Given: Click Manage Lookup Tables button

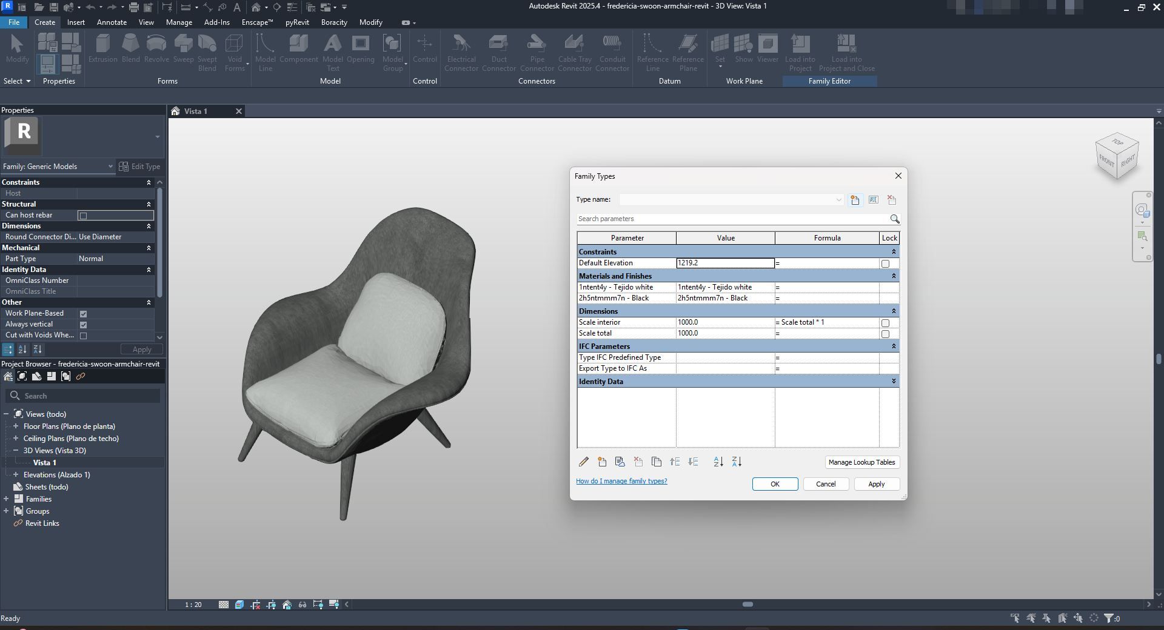Looking at the screenshot, I should (x=861, y=462).
